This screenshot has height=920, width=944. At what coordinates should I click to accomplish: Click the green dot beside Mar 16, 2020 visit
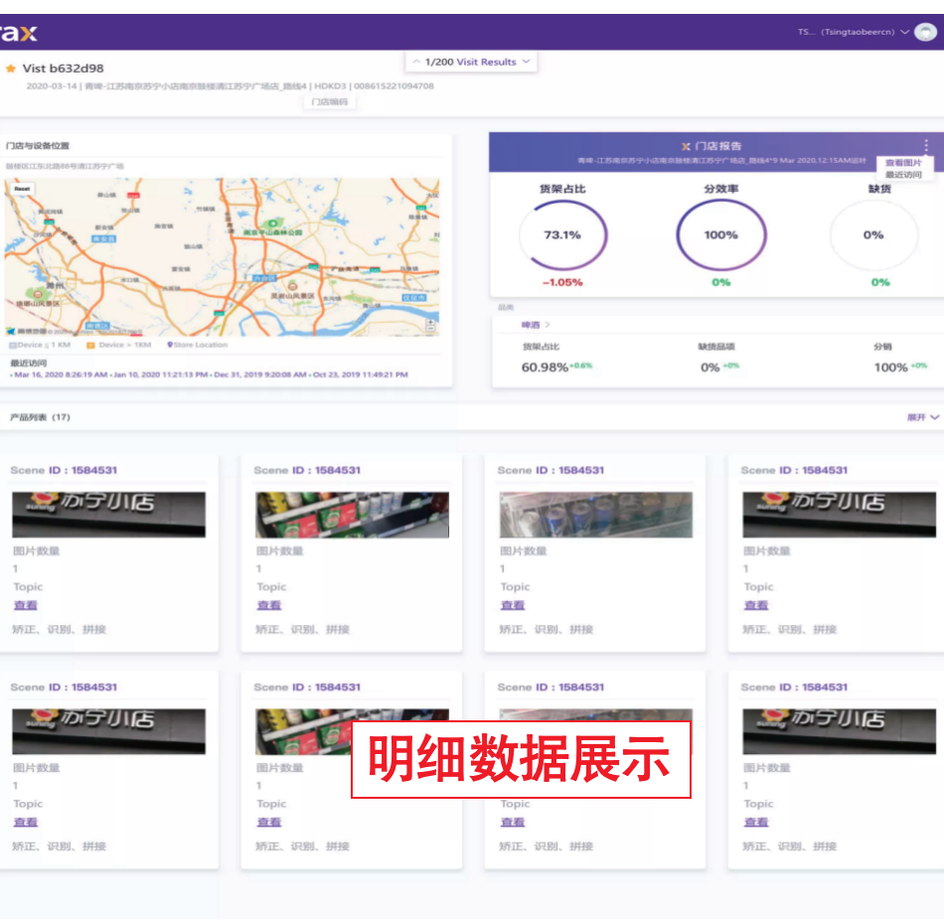pos(11,375)
